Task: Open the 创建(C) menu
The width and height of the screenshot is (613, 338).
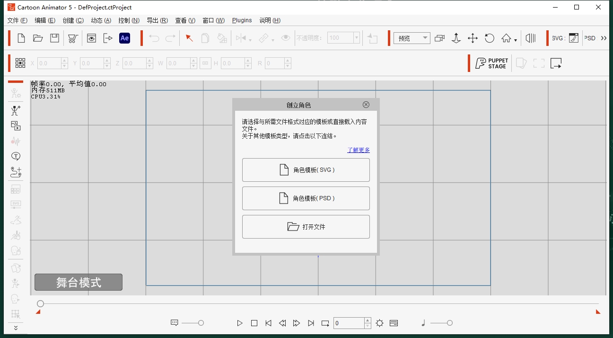Action: point(73,20)
